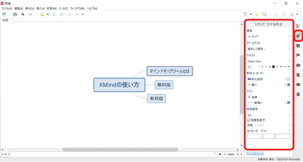Open search with the magnifier icon
This screenshot has width=303, height=162.
(x=276, y=14)
